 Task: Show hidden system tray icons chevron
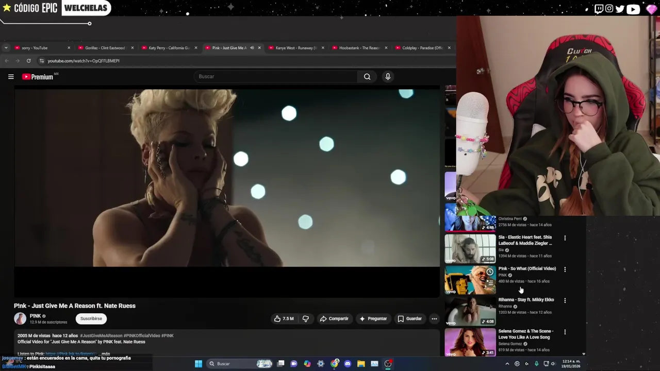507,364
